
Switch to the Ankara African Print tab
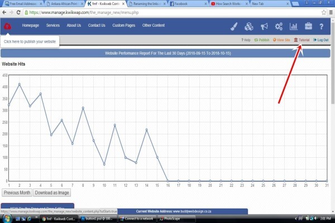(64, 4)
